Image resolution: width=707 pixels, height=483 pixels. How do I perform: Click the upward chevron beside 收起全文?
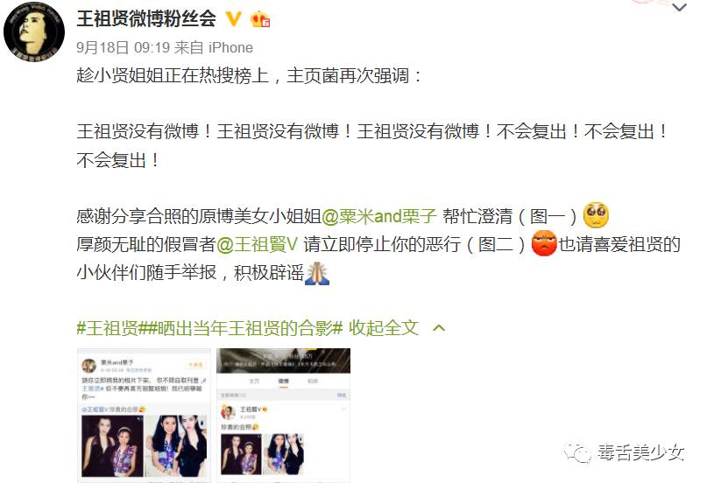coord(439,328)
